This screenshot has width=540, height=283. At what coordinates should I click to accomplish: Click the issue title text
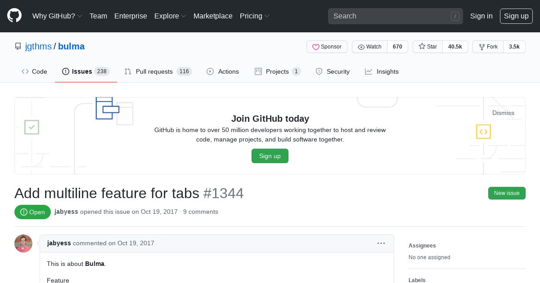click(x=107, y=193)
